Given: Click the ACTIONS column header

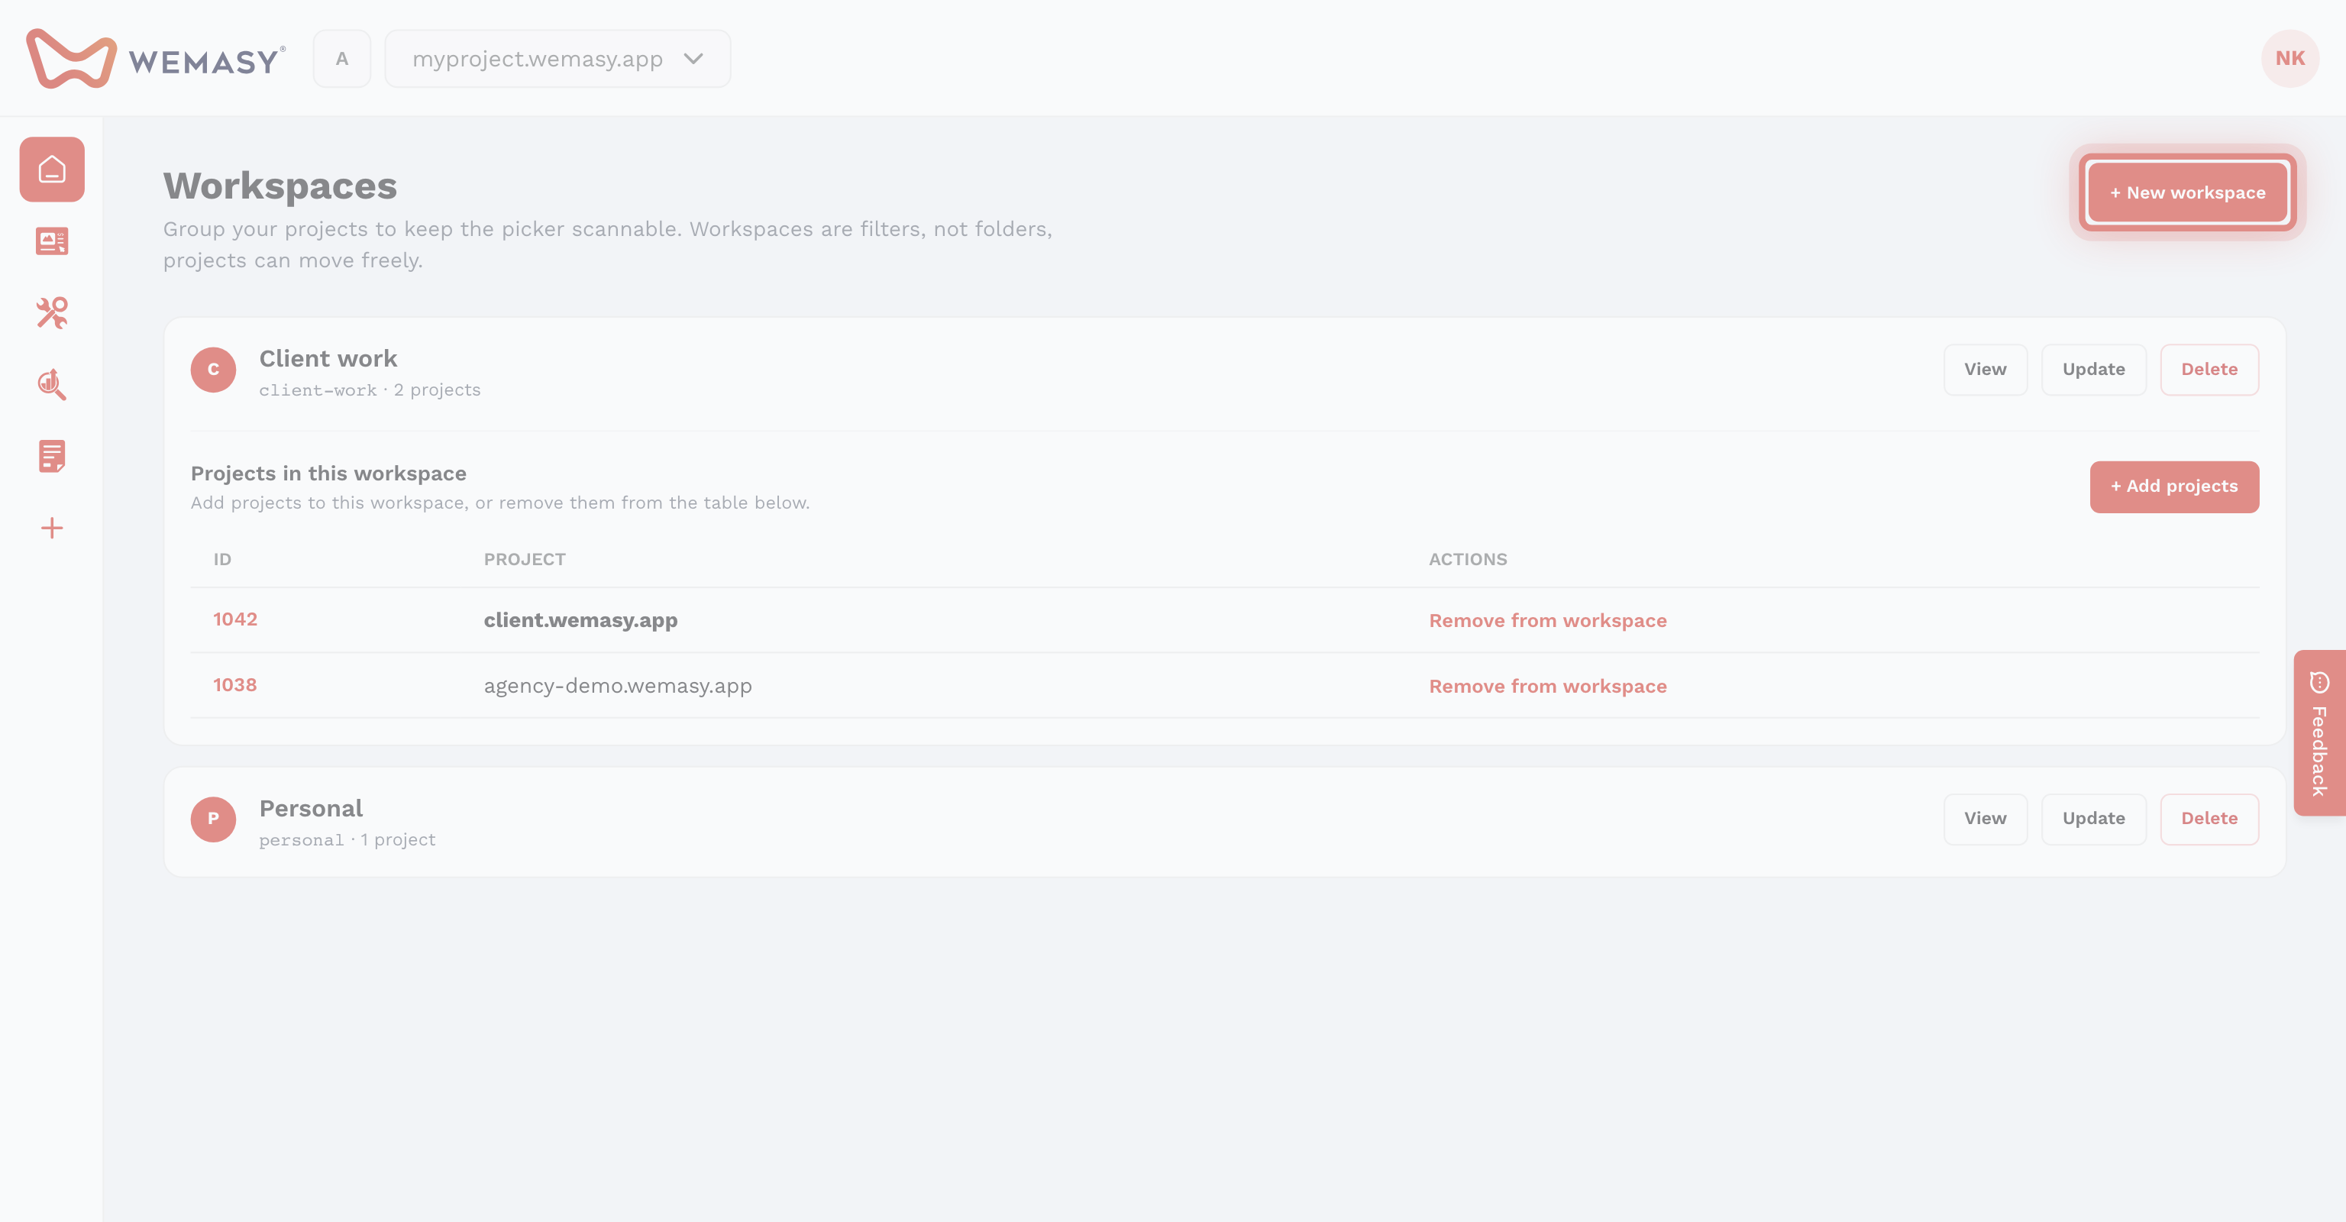Looking at the screenshot, I should [x=1468, y=559].
